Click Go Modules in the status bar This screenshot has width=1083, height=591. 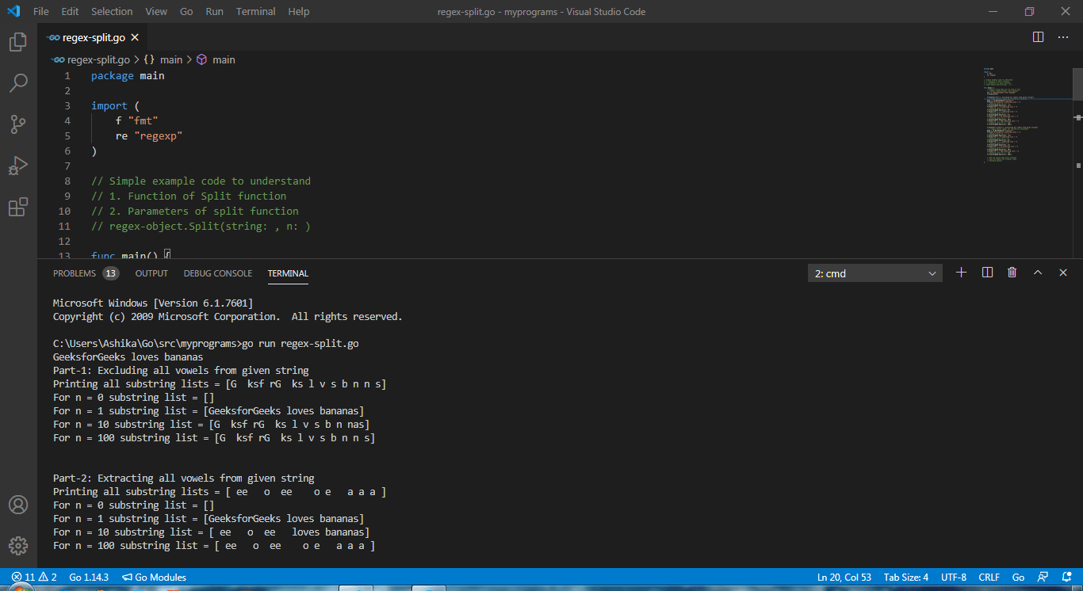coord(154,577)
